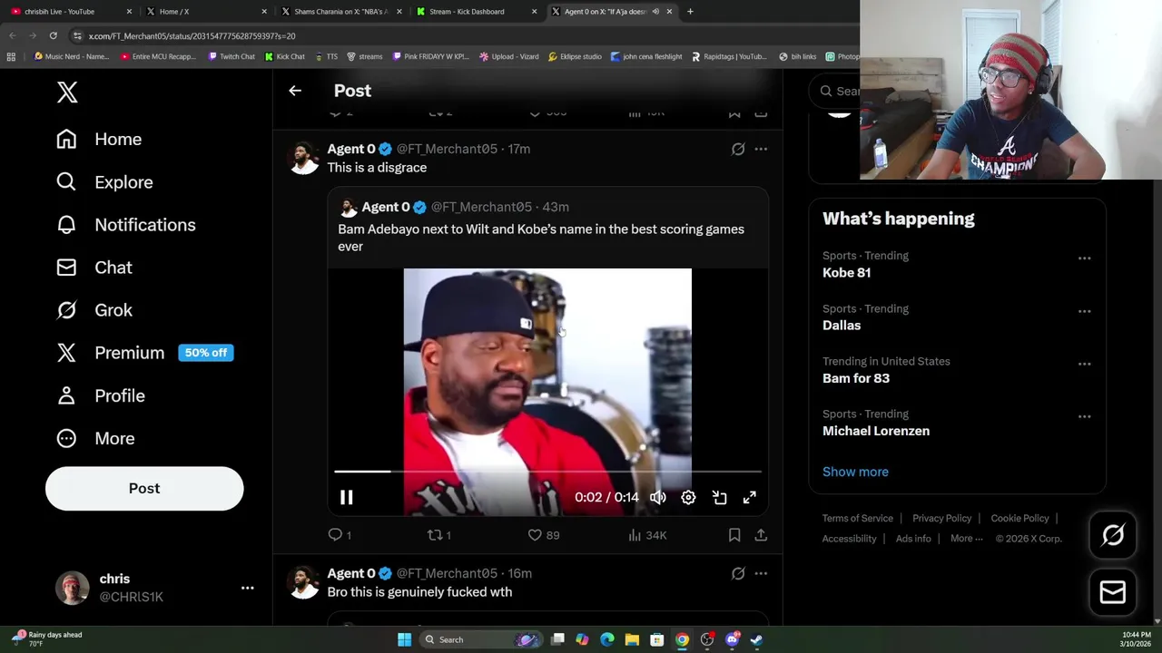Screen dimensions: 1162x653
Task: Like the post with 89 likes
Action: [x=543, y=535]
